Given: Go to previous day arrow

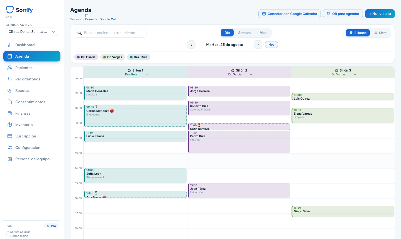Looking at the screenshot, I should tap(191, 45).
